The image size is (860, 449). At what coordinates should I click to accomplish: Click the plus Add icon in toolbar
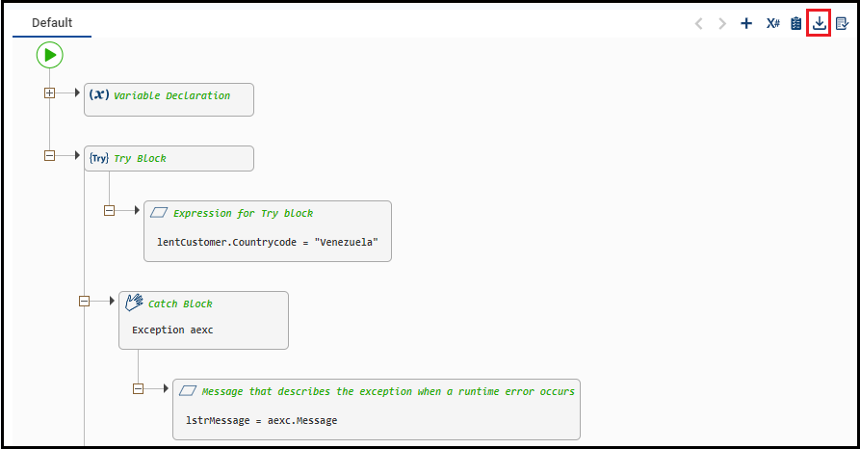[x=746, y=24]
